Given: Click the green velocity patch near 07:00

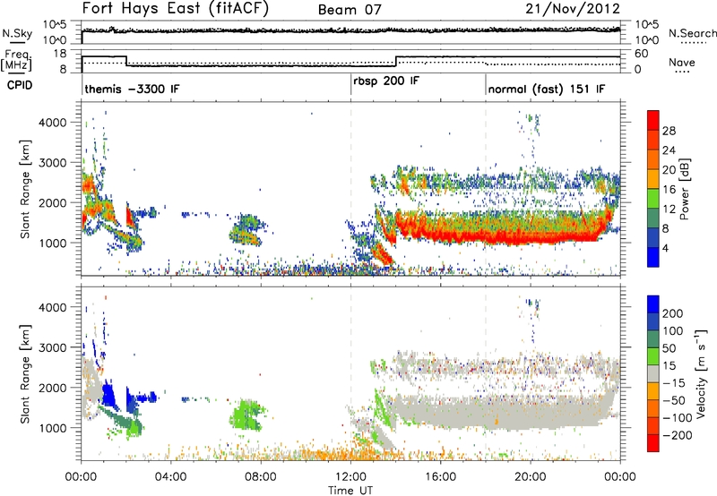Looking at the screenshot, I should click(x=247, y=415).
